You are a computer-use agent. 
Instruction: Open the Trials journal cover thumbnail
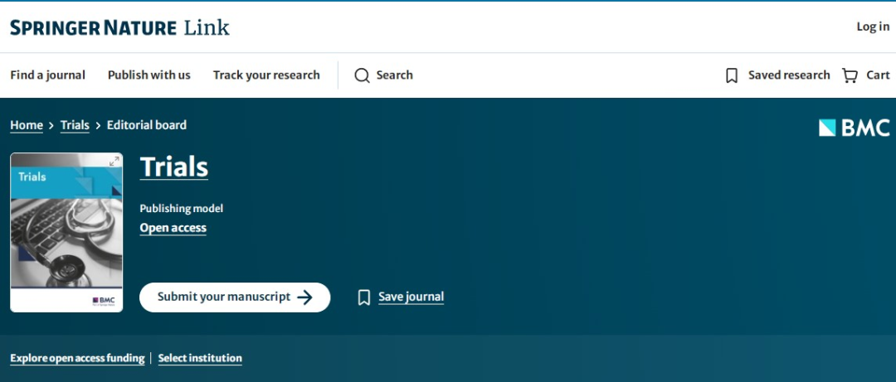point(66,232)
